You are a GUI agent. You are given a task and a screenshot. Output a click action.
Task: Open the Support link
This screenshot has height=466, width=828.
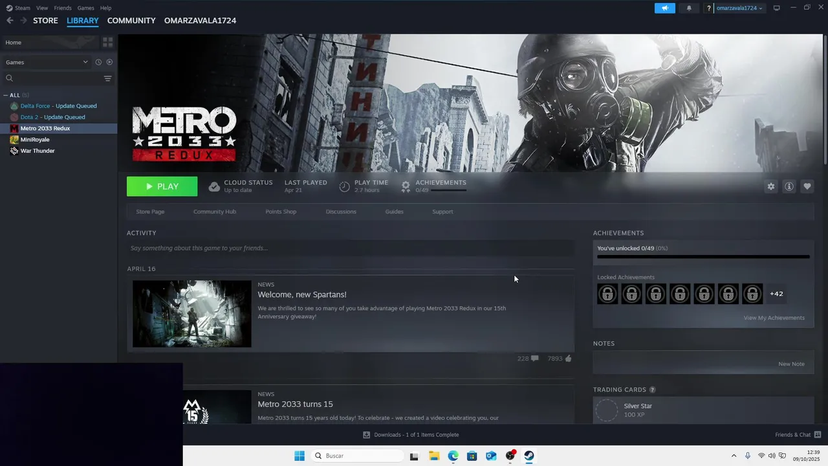[x=442, y=212]
